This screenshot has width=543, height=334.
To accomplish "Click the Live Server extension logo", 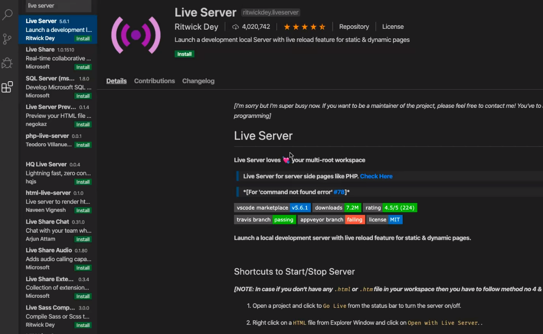I will (136, 35).
